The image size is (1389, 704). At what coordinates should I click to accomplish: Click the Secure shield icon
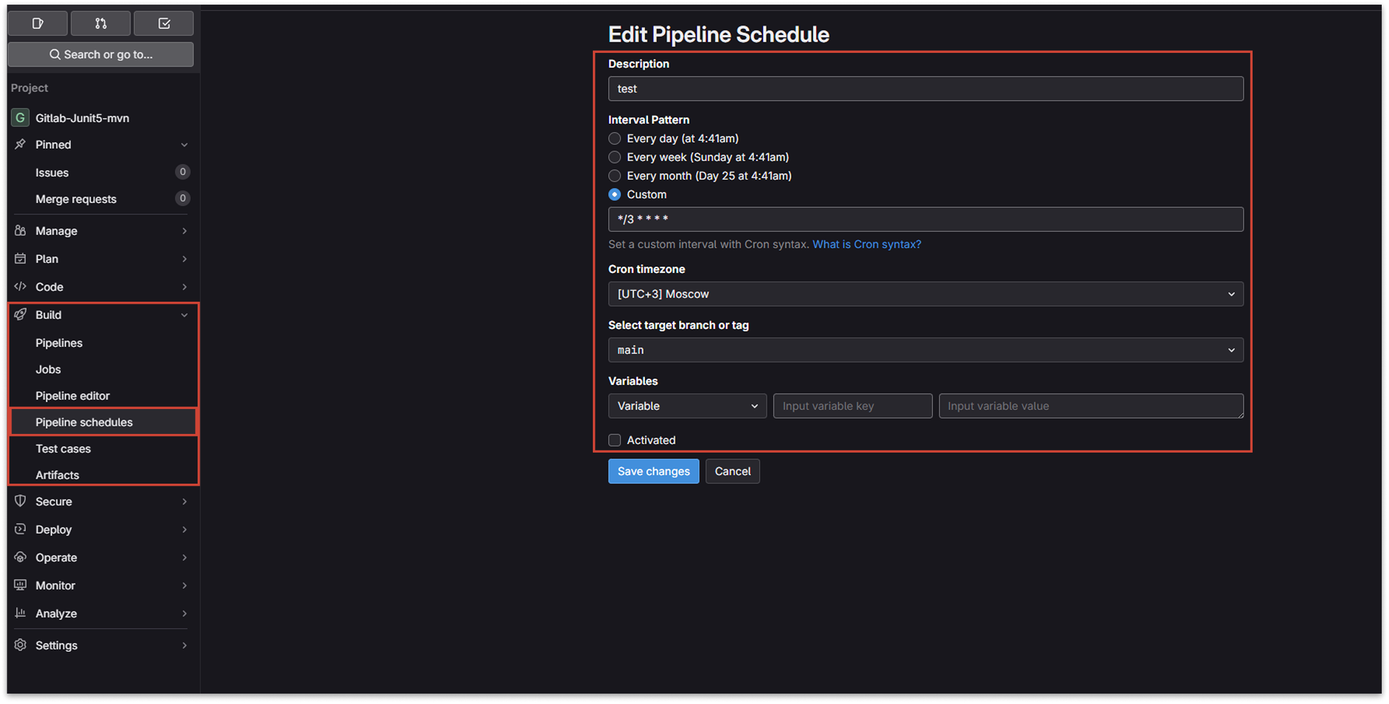(21, 501)
